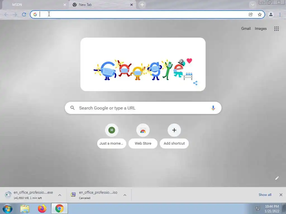The image size is (286, 214).
Task: Open the tab search dropdown arrow
Action: click(252, 5)
